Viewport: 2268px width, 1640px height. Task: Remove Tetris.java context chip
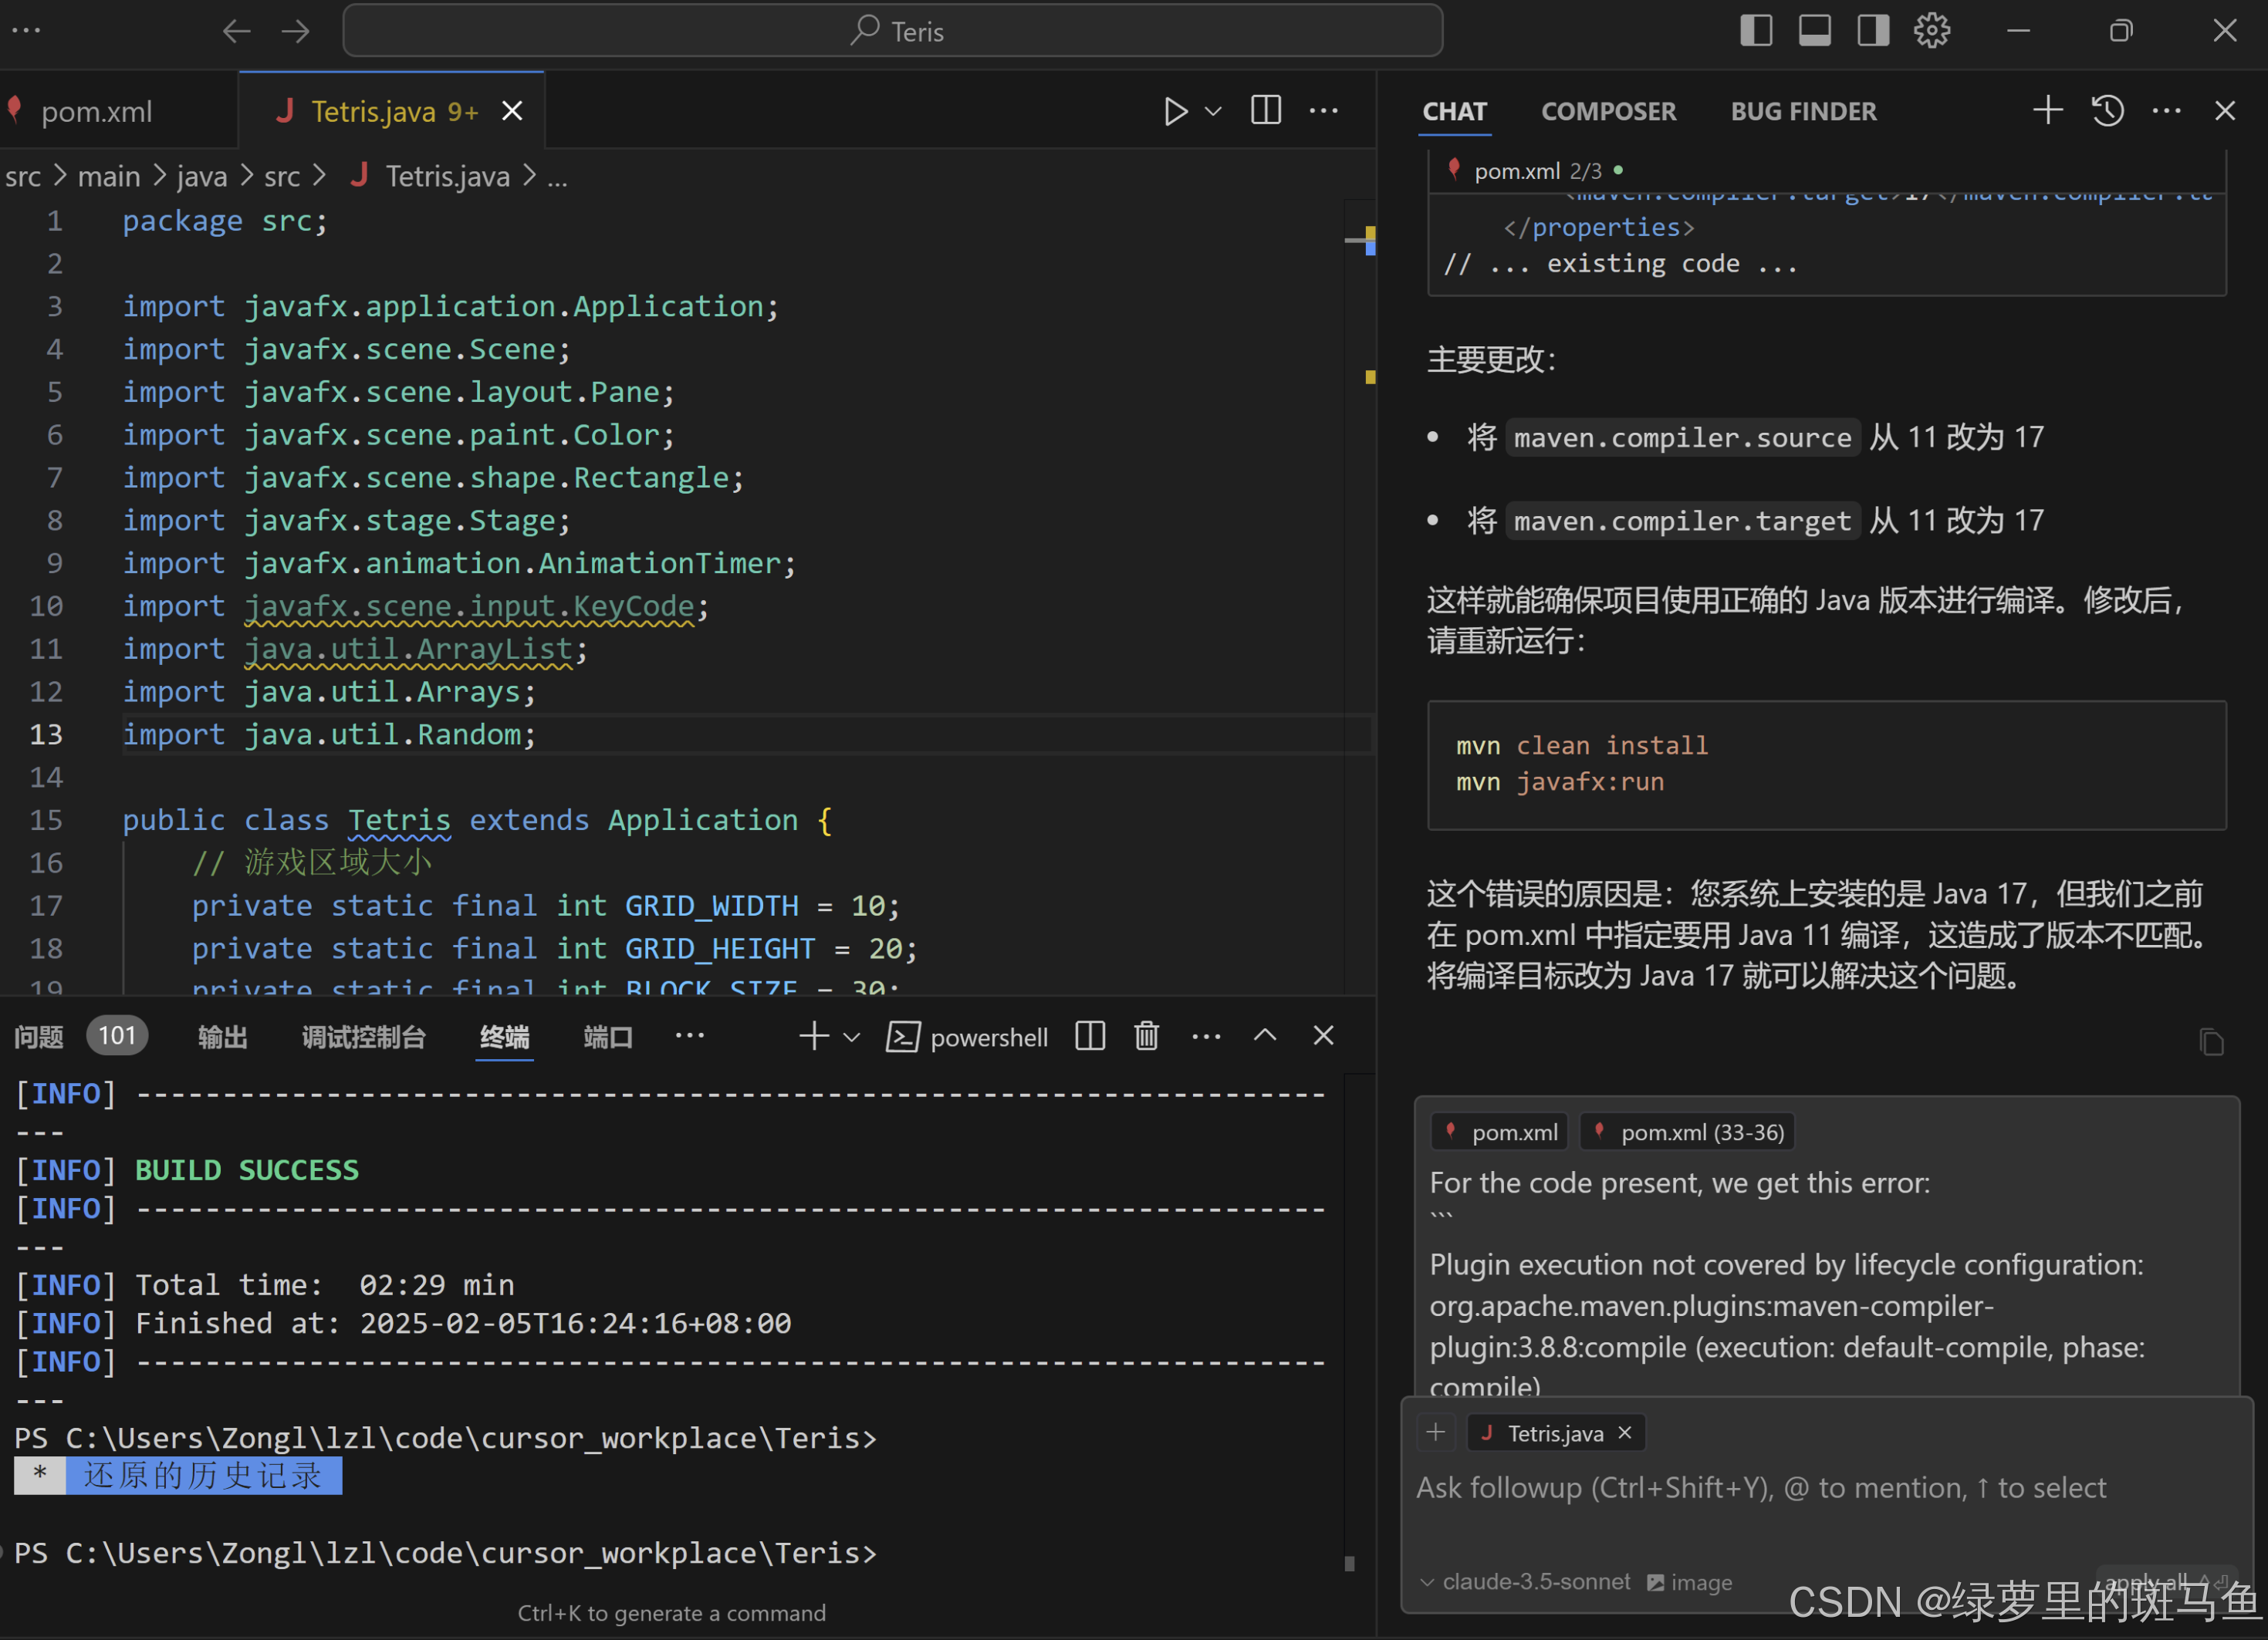pos(1625,1433)
